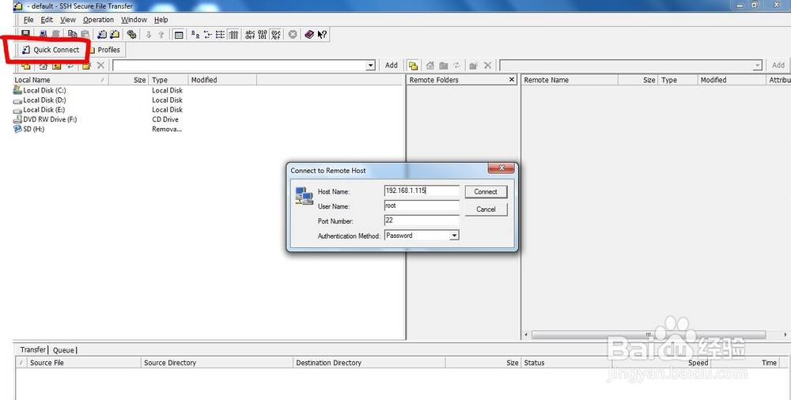Click the Profiles button
Screen dimensions: 791x400
105,50
